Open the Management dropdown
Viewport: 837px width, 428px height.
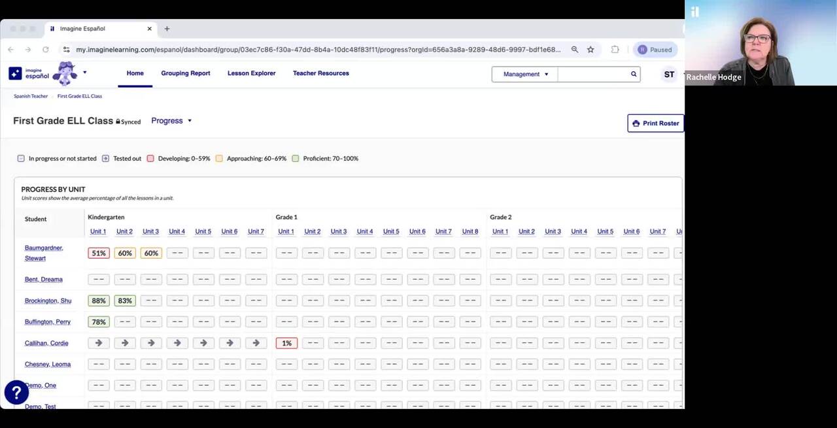point(525,74)
